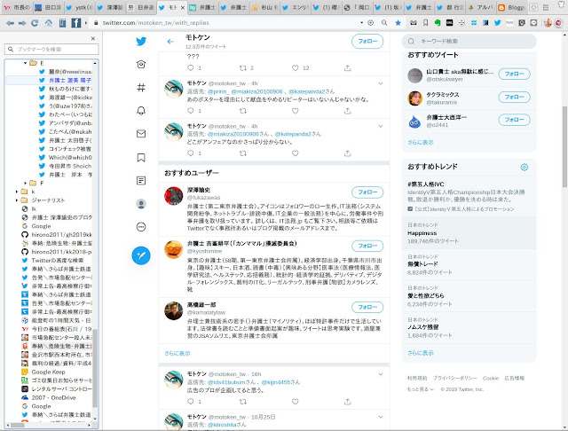Viewport: 568px width, 431px height.
Task: Show more suggested users link
Action: (177, 353)
